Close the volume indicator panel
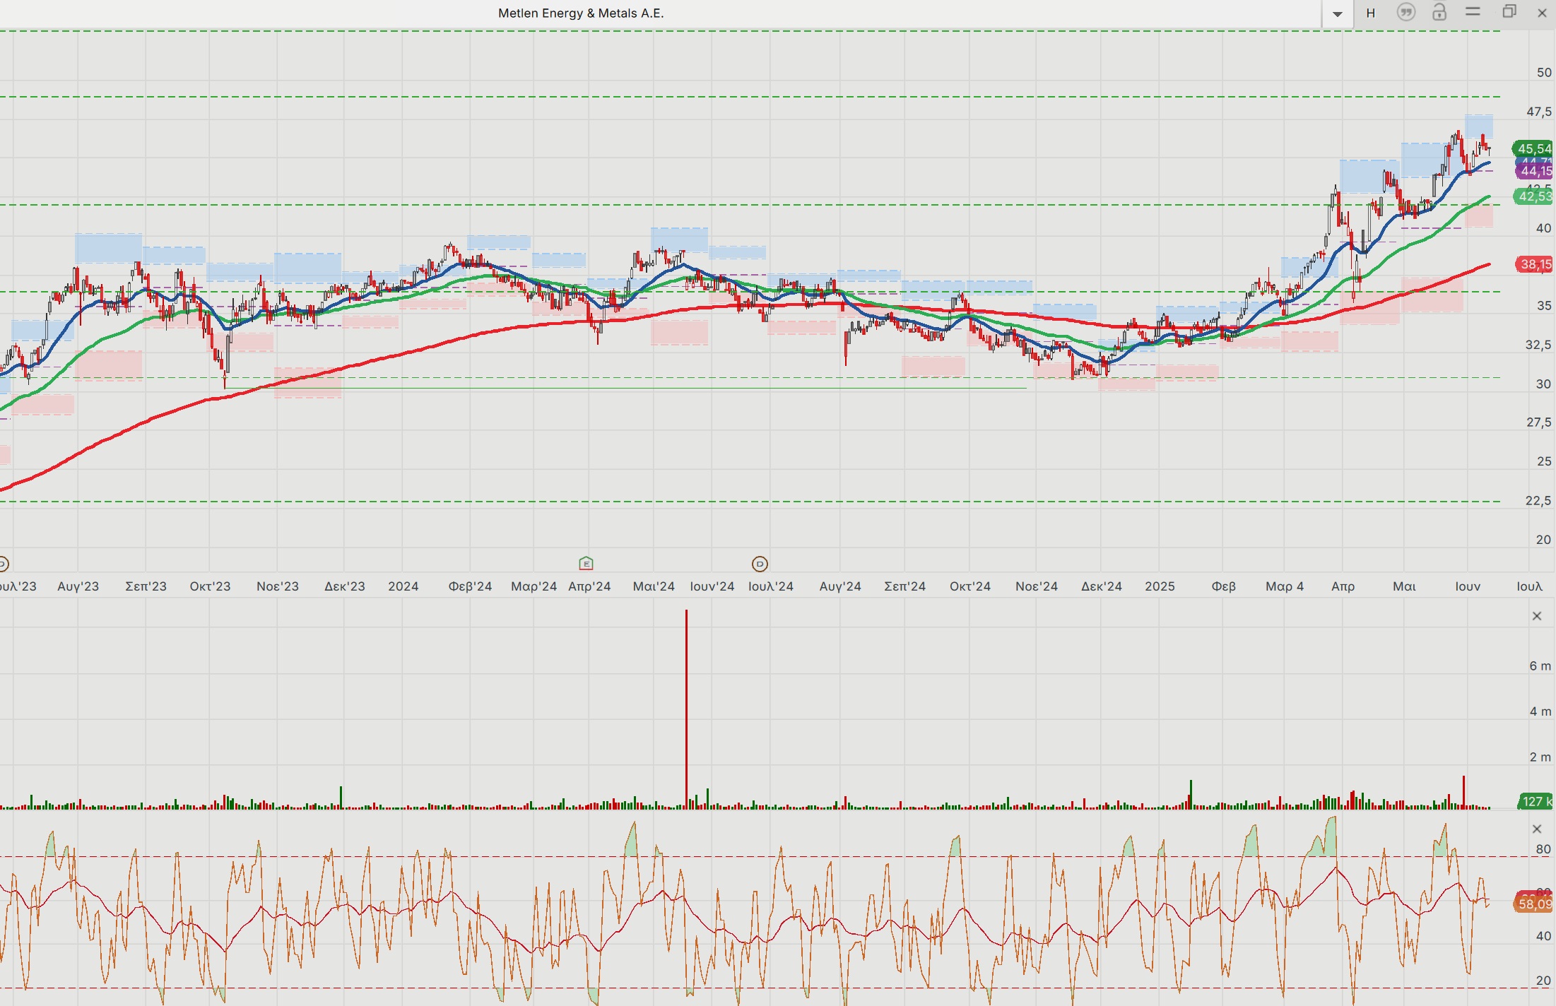The height and width of the screenshot is (1006, 1556). (x=1536, y=616)
